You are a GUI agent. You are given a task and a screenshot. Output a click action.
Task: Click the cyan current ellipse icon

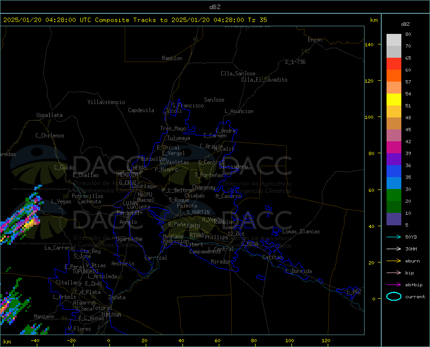click(394, 296)
